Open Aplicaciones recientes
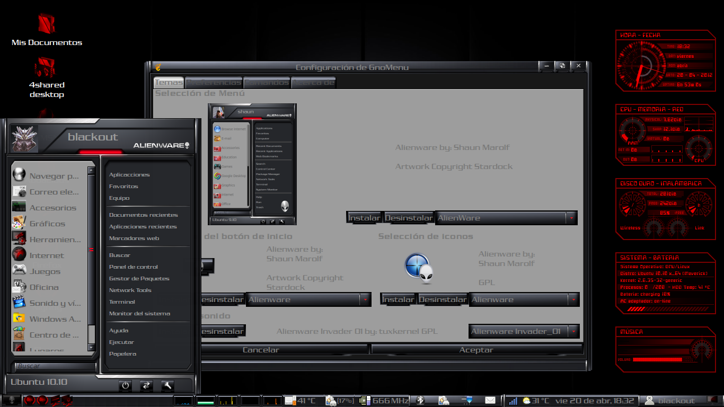Image resolution: width=724 pixels, height=407 pixels. [143, 227]
